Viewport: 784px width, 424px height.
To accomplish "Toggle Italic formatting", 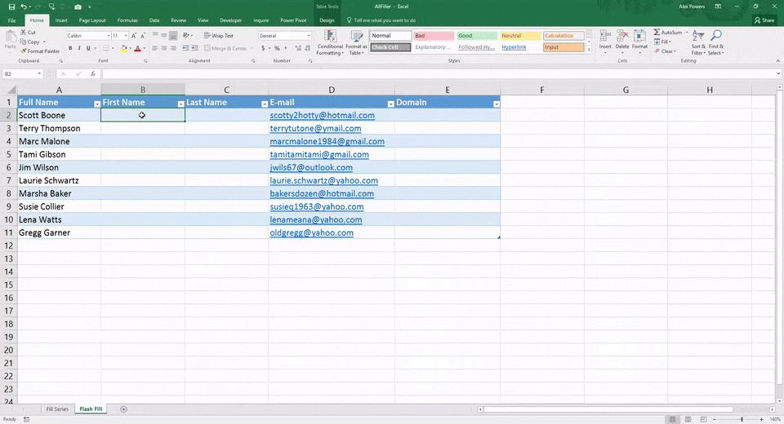I will click(80, 48).
